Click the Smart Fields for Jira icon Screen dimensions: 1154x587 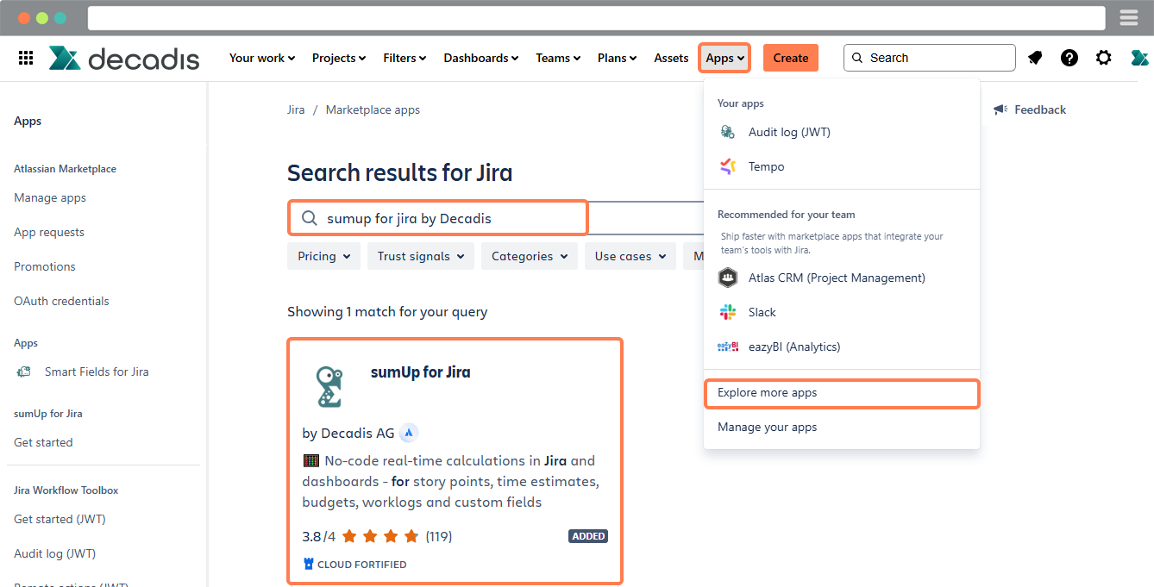[25, 372]
